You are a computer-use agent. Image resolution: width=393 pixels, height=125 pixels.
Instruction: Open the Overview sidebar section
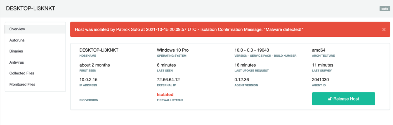click(x=35, y=29)
